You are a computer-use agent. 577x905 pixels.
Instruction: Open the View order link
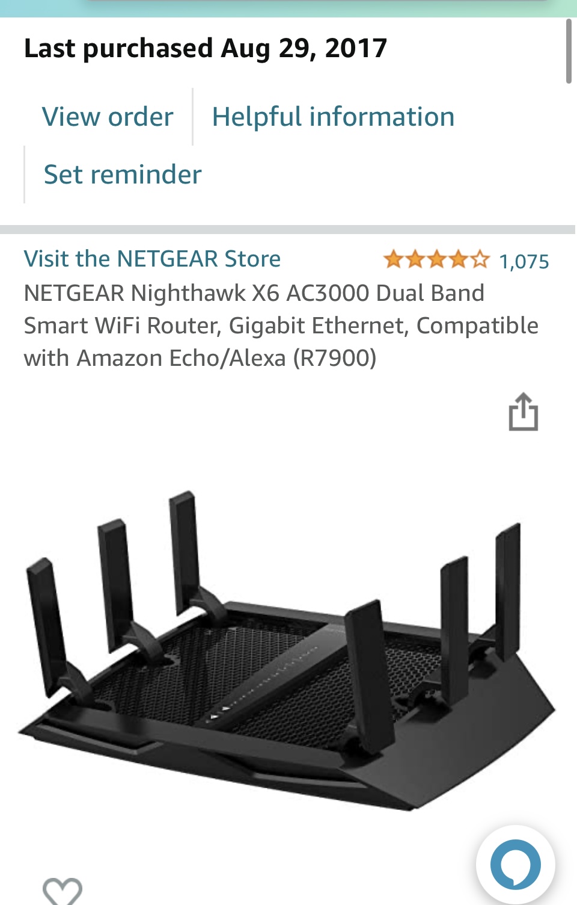[108, 117]
